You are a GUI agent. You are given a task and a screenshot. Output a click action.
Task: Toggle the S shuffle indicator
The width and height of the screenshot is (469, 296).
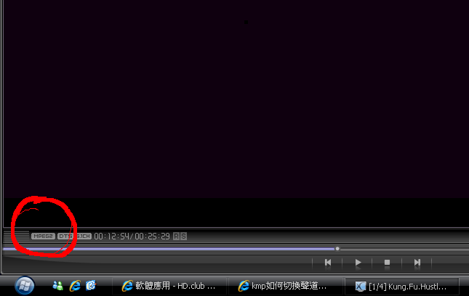point(183,237)
